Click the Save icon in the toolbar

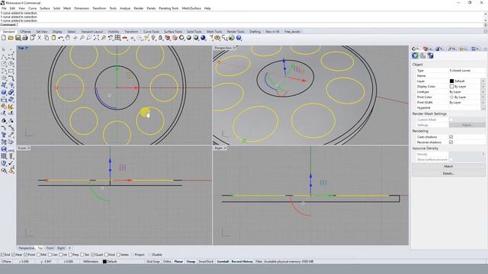tap(18, 38)
